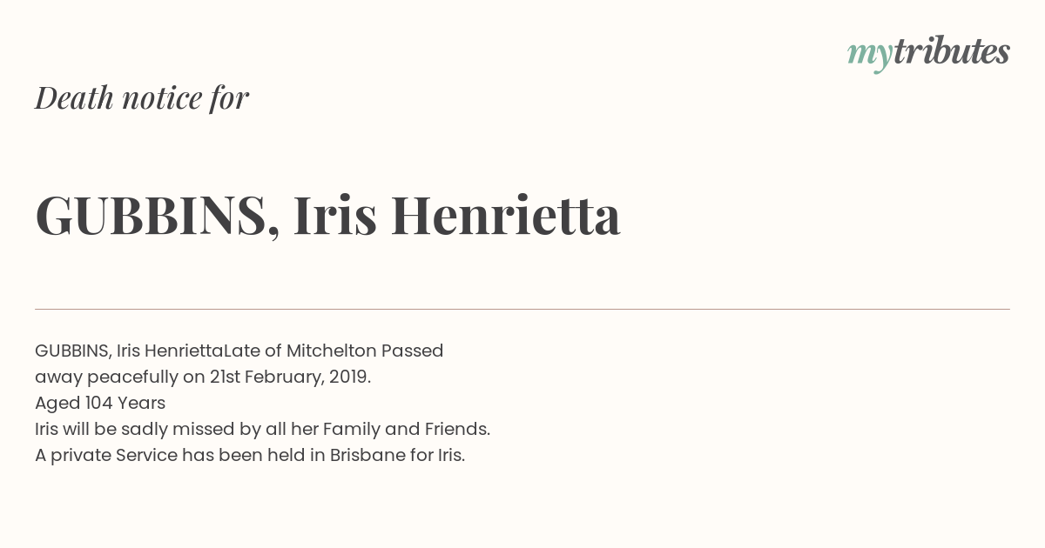The width and height of the screenshot is (1045, 548).
Task: Click the green "my" part of logo
Action: pyautogui.click(x=870, y=56)
